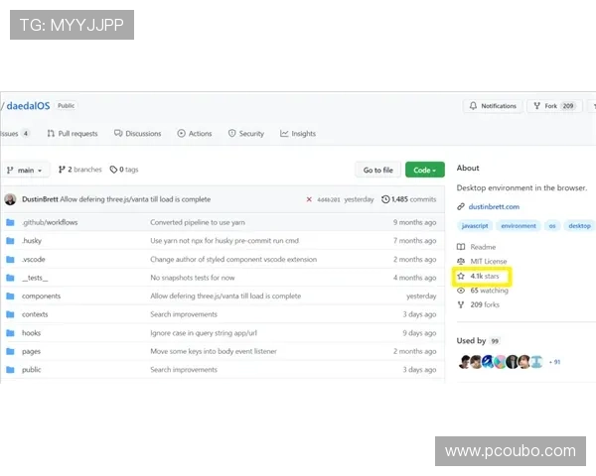Image resolution: width=596 pixels, height=476 pixels.
Task: Click the star icon beside 4.1k stars
Action: [x=461, y=277]
